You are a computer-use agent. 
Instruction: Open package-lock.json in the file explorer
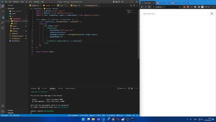click(17, 36)
